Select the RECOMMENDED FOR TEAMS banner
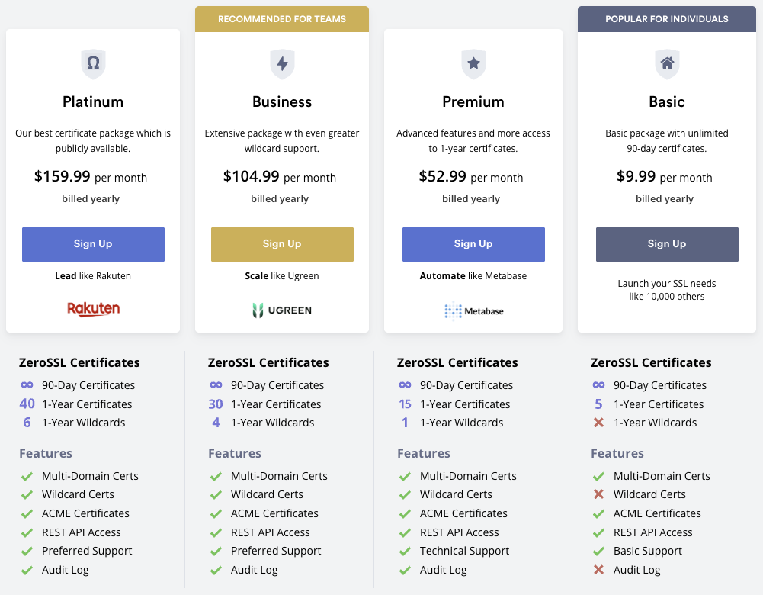 click(282, 18)
